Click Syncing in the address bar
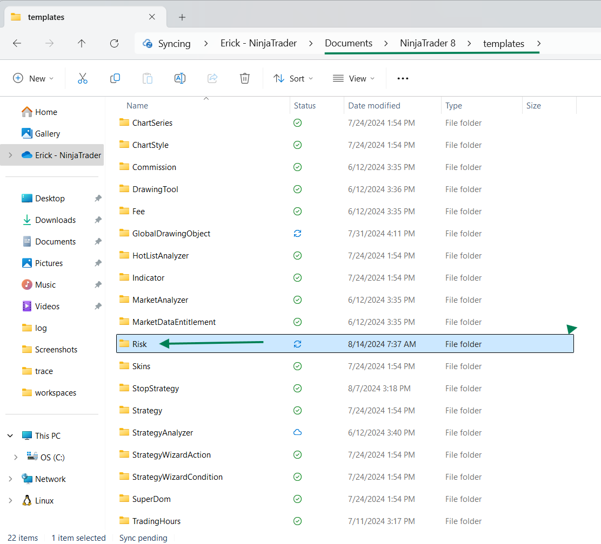 point(175,44)
